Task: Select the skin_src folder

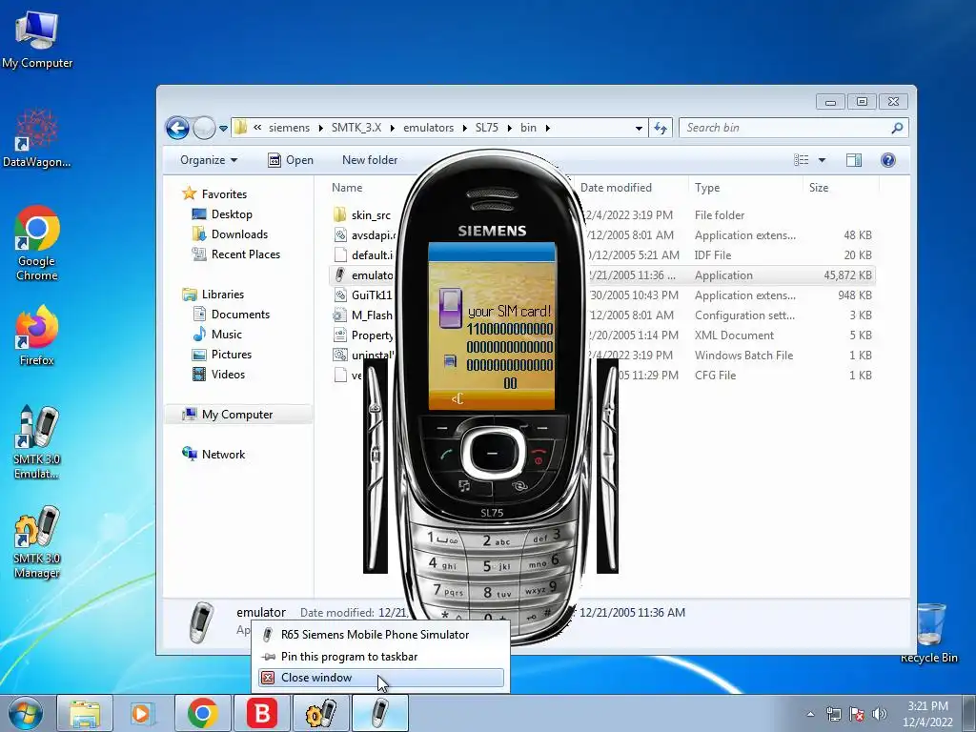Action: [x=362, y=215]
